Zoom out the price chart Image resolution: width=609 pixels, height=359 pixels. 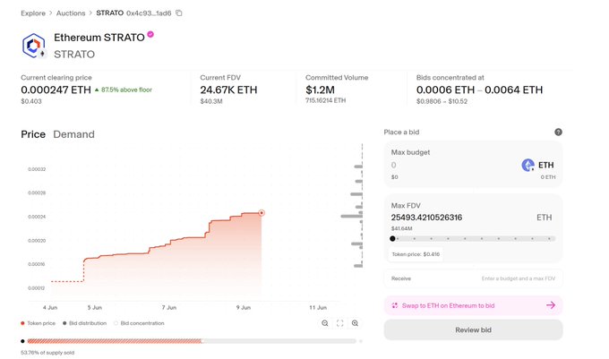(325, 323)
